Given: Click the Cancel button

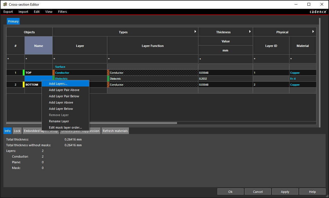Looking at the screenshot, I should coord(258,192).
